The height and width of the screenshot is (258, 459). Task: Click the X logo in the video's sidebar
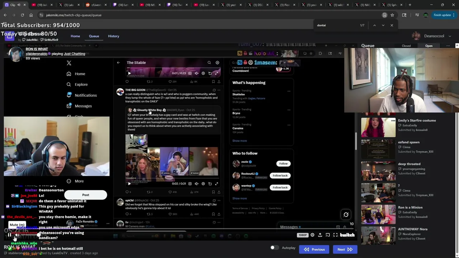pos(69,63)
